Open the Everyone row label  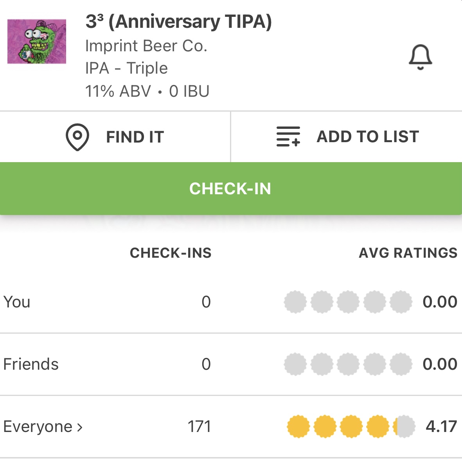pyautogui.click(x=38, y=426)
